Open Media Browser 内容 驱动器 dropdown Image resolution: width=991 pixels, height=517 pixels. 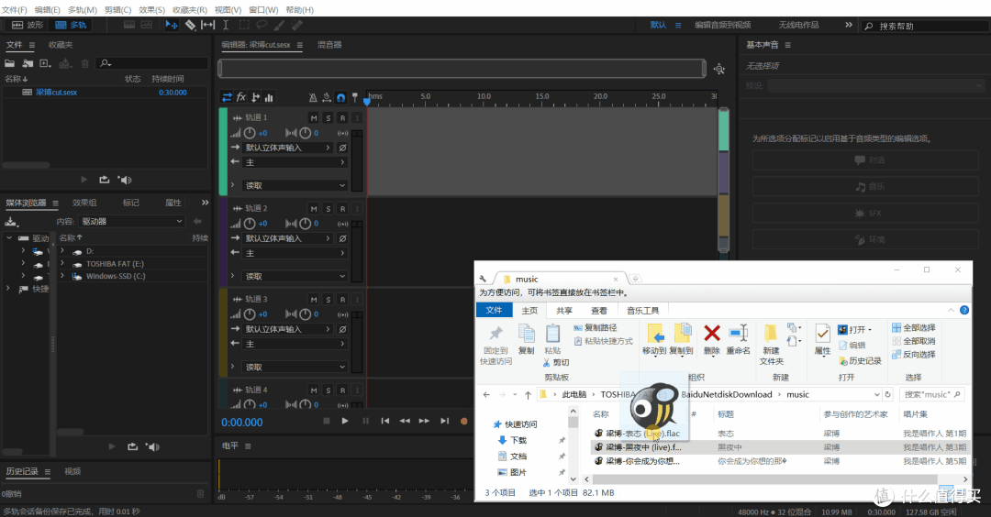[x=131, y=222]
